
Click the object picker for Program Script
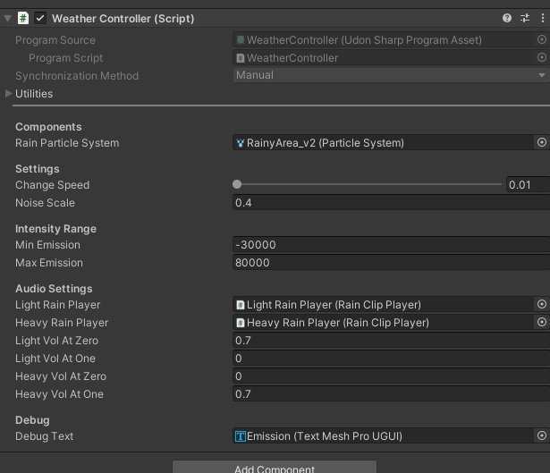tap(542, 57)
